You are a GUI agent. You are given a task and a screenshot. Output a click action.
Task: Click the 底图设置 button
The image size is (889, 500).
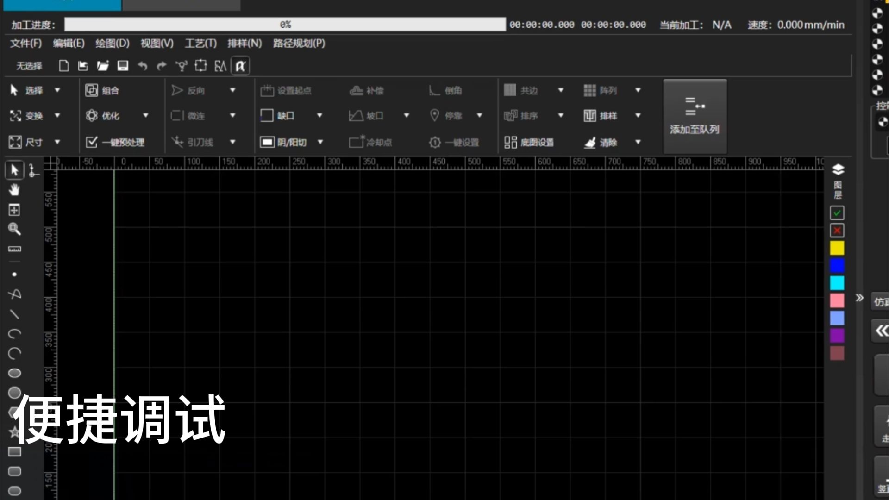529,142
